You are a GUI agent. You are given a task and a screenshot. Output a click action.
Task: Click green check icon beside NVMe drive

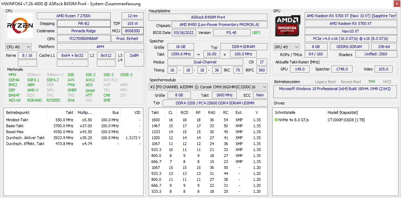pyautogui.click(x=276, y=120)
